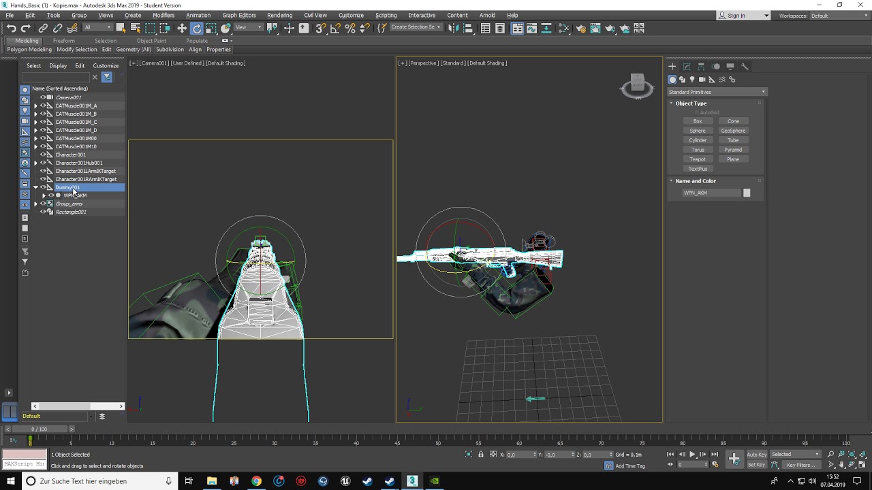
Task: Expand the CATMuscle001M_A hierarchy
Action: tap(35, 105)
